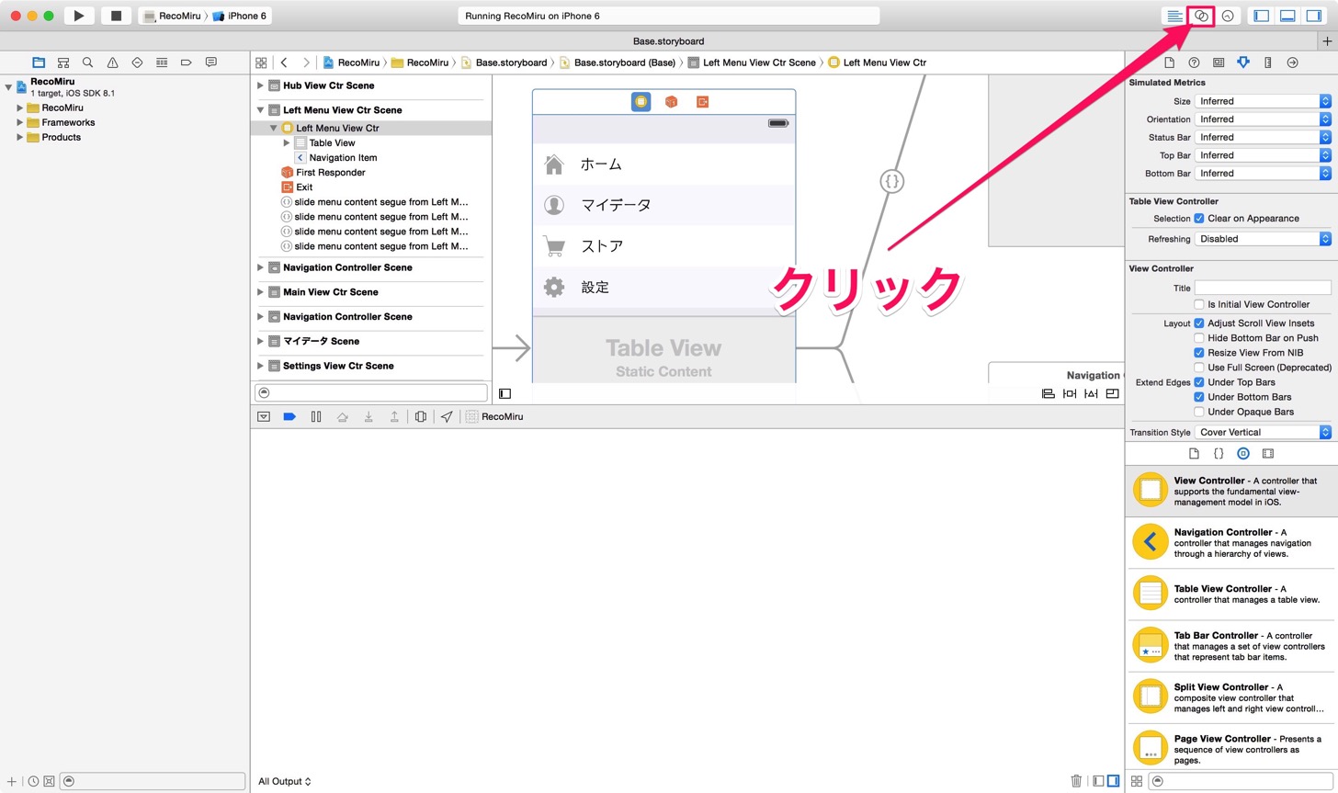Screen dimensions: 1338x793
Task: Enable Under Opaque Bars checkbox
Action: [x=1199, y=412]
